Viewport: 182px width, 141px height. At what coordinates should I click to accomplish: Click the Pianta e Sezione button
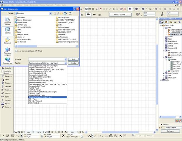120,15
